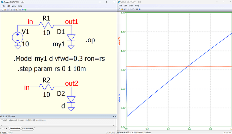
Task: Click Copy icon in schematic window toolbar
Action: coord(14,10)
